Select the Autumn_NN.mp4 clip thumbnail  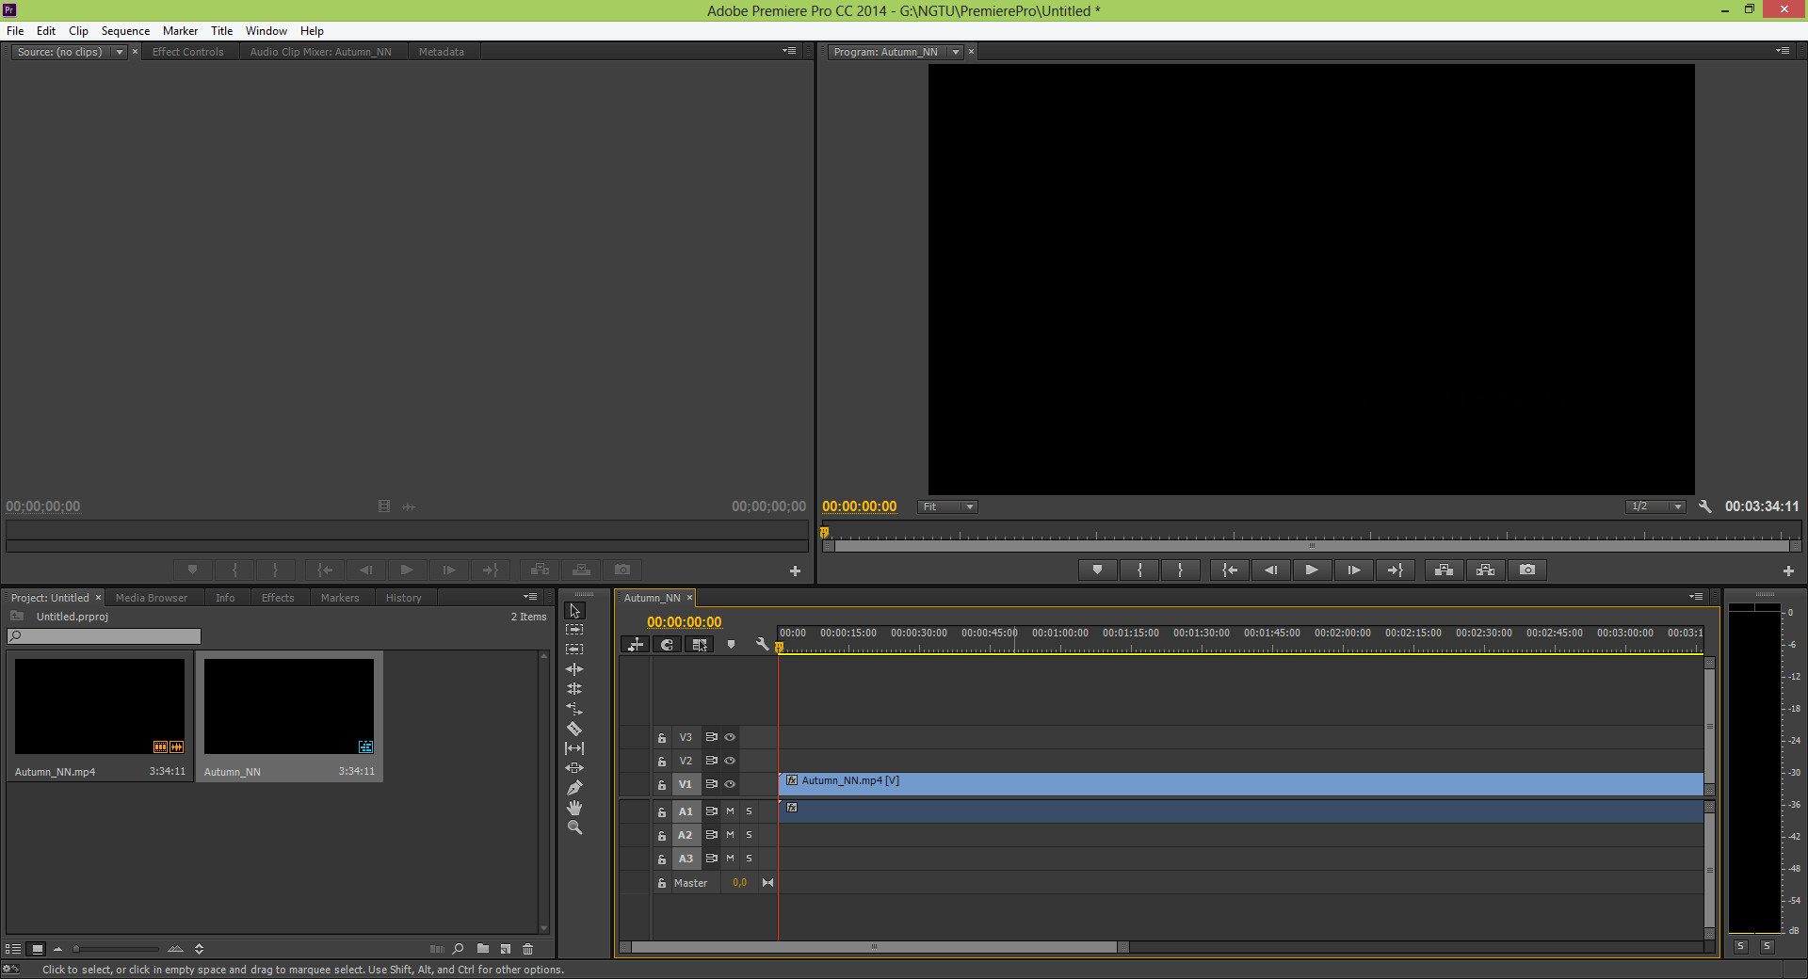click(100, 706)
